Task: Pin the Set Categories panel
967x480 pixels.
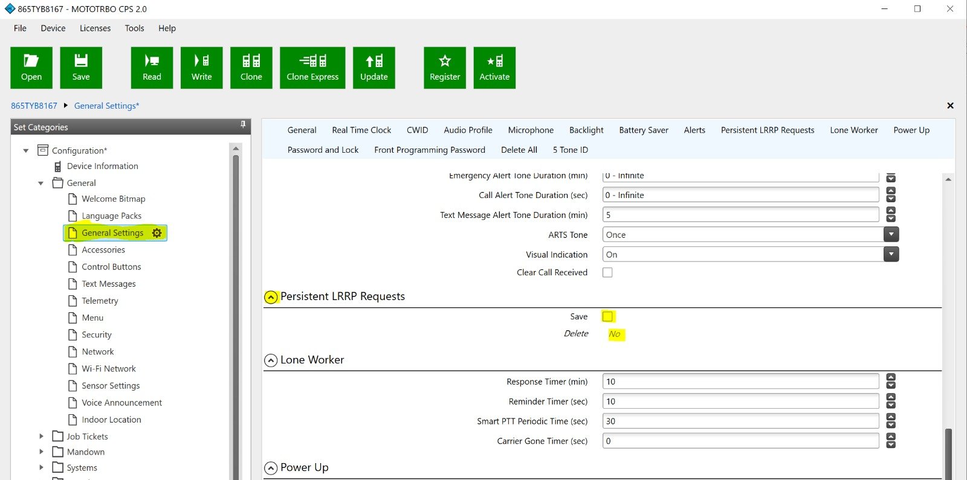Action: pyautogui.click(x=243, y=124)
